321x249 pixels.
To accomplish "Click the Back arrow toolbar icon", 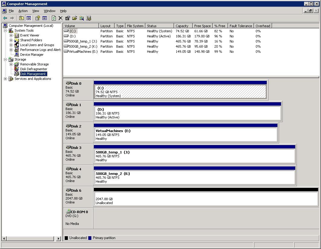I will [x=5, y=18].
